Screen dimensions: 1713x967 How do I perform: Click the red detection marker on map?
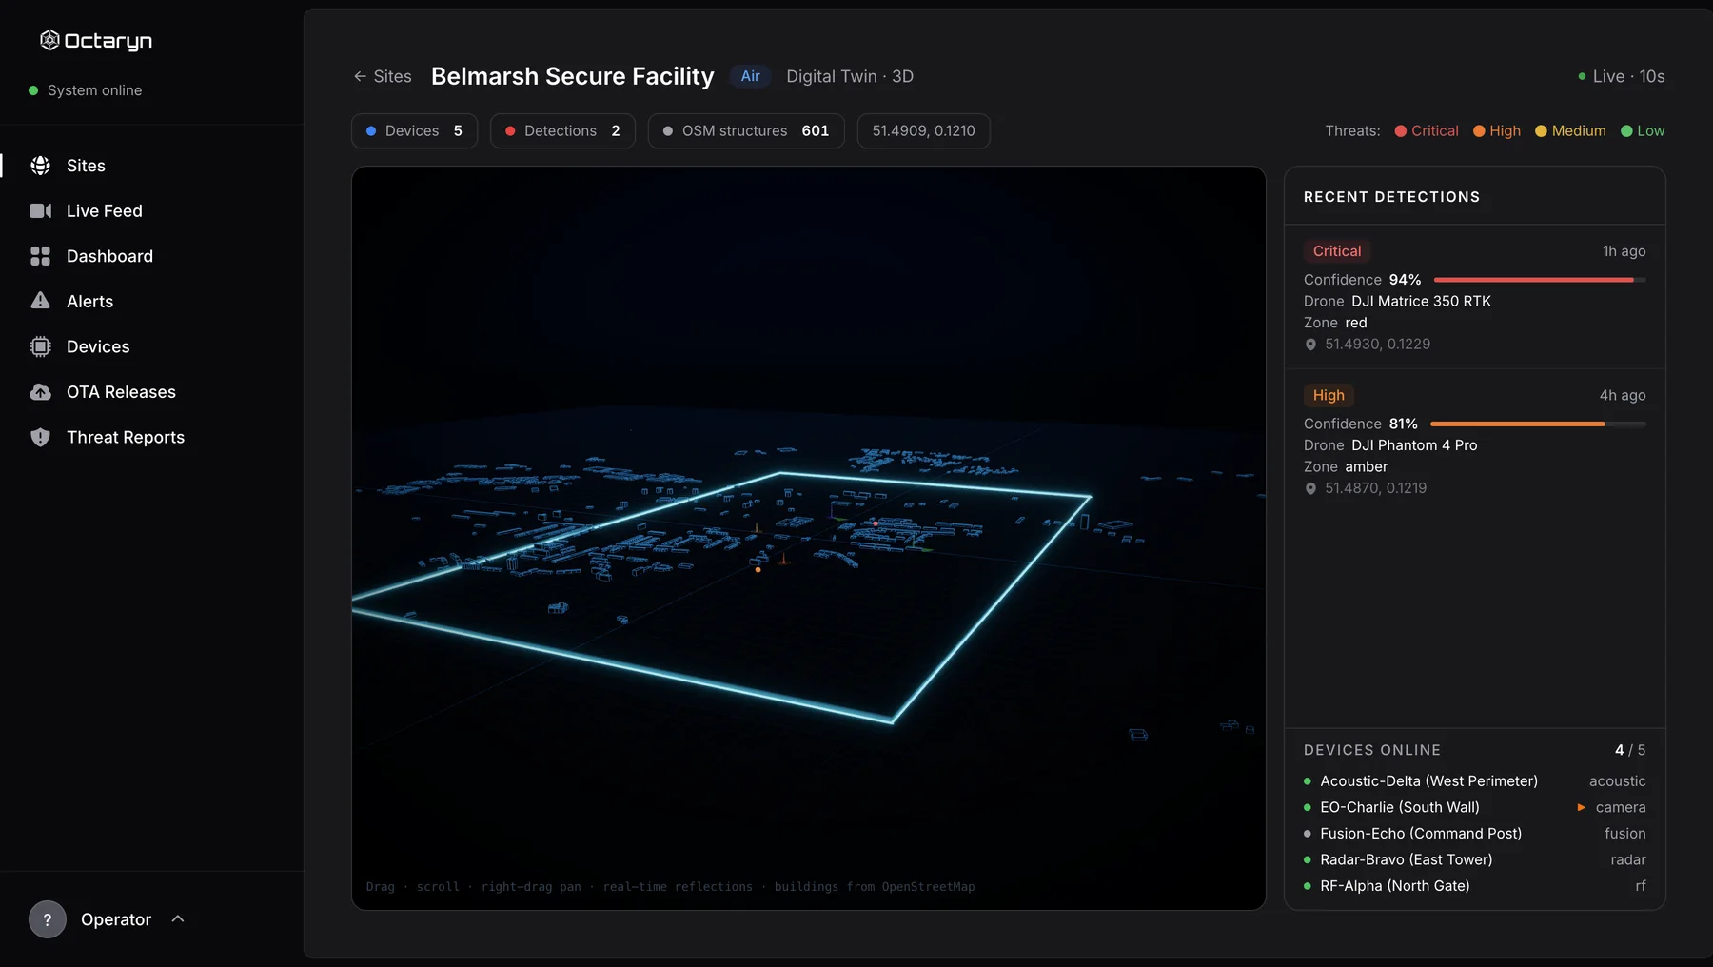tap(876, 523)
